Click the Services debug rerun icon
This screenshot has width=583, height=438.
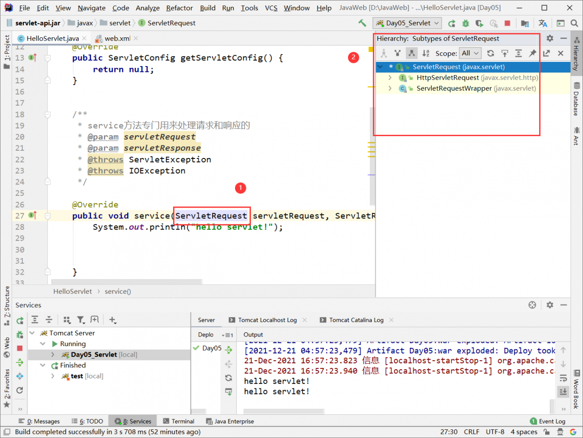tap(20, 335)
